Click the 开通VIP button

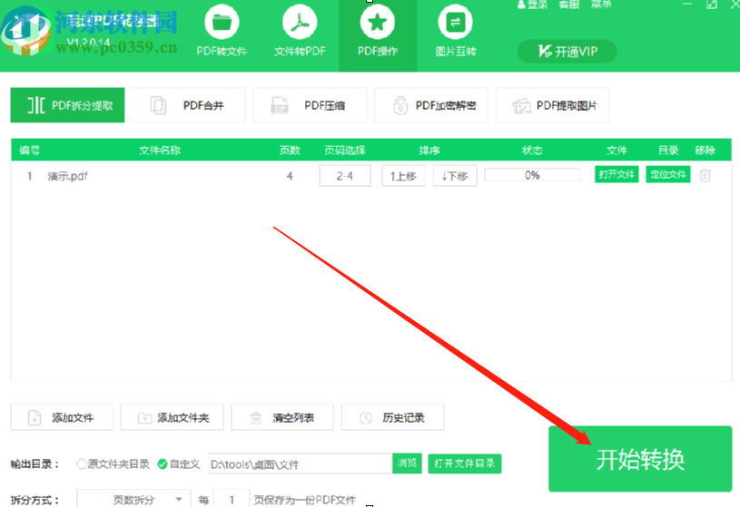[x=567, y=52]
